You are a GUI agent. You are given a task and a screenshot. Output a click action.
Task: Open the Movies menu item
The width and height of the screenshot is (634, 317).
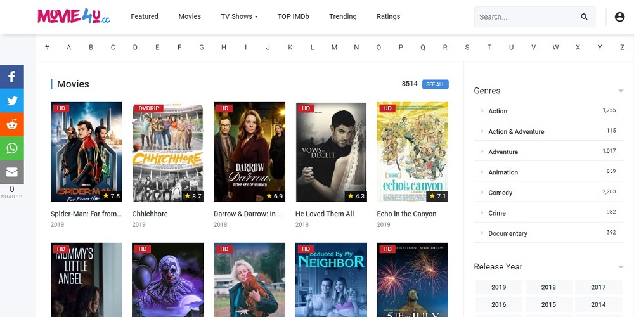pos(190,16)
